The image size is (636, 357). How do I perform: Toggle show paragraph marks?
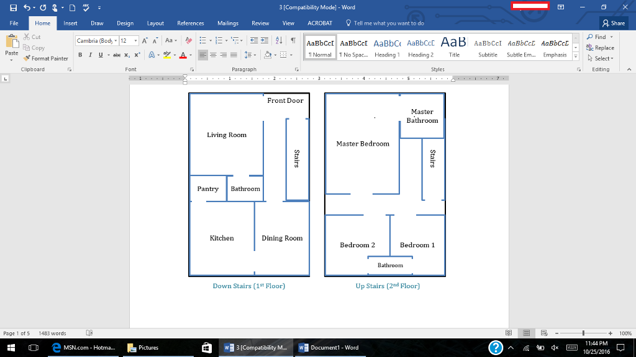(x=293, y=41)
